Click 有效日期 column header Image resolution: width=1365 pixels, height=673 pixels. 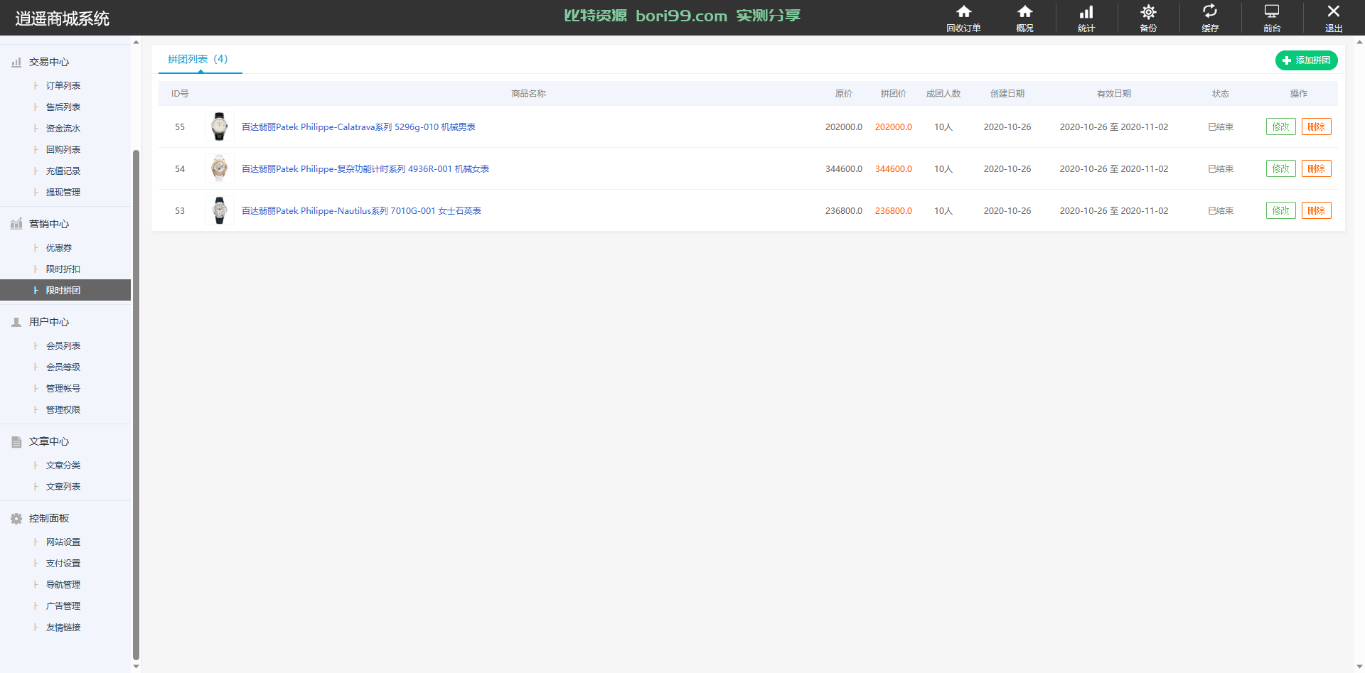[1113, 94]
